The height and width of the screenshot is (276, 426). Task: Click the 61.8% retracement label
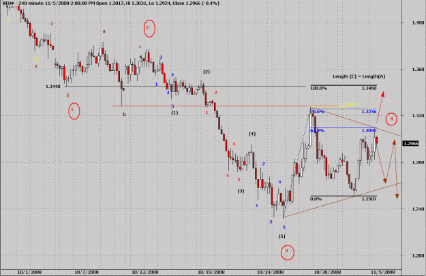(x=318, y=131)
